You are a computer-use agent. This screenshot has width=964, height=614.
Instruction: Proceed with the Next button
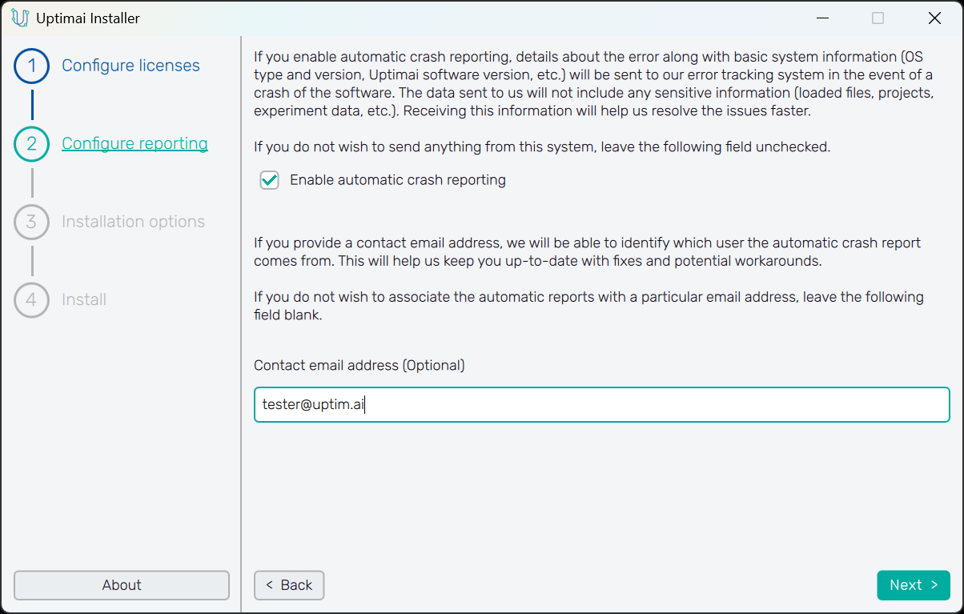[913, 585]
